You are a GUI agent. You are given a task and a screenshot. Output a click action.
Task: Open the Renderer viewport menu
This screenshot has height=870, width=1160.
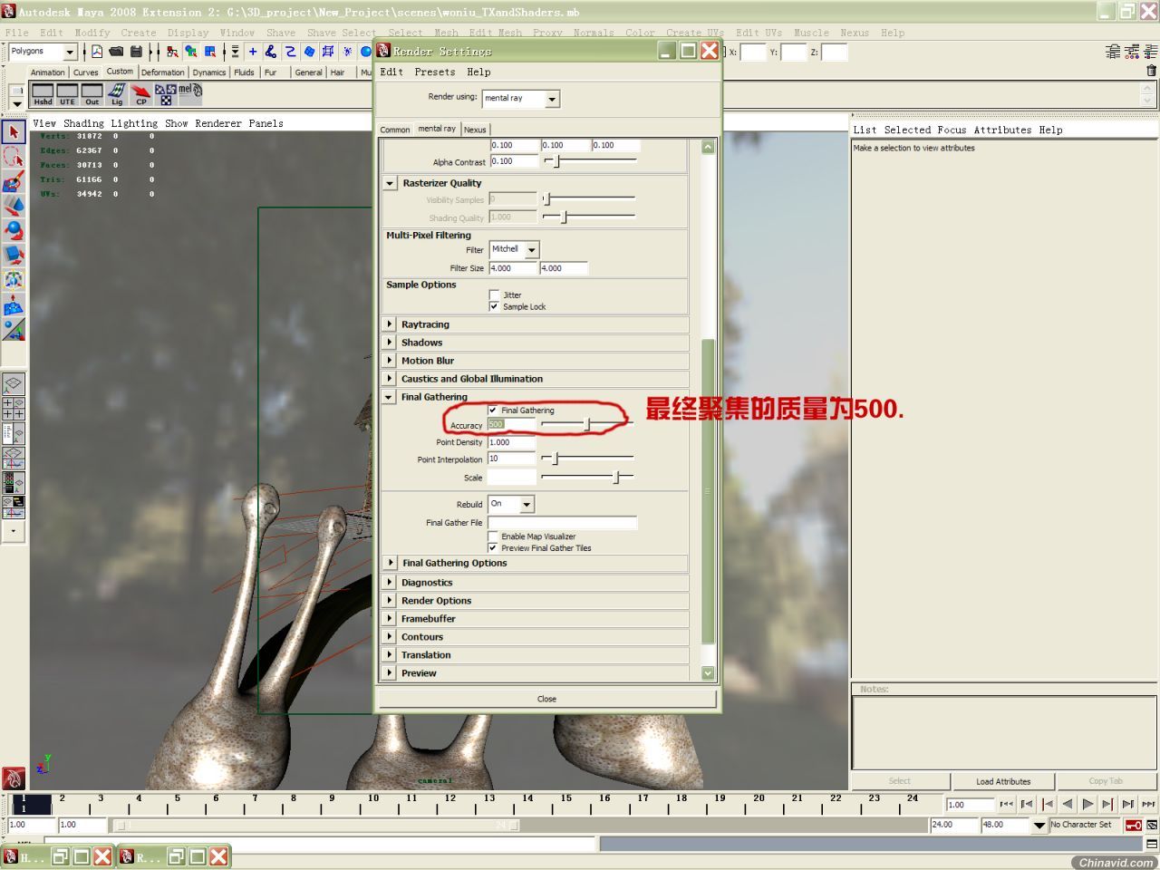pos(218,123)
